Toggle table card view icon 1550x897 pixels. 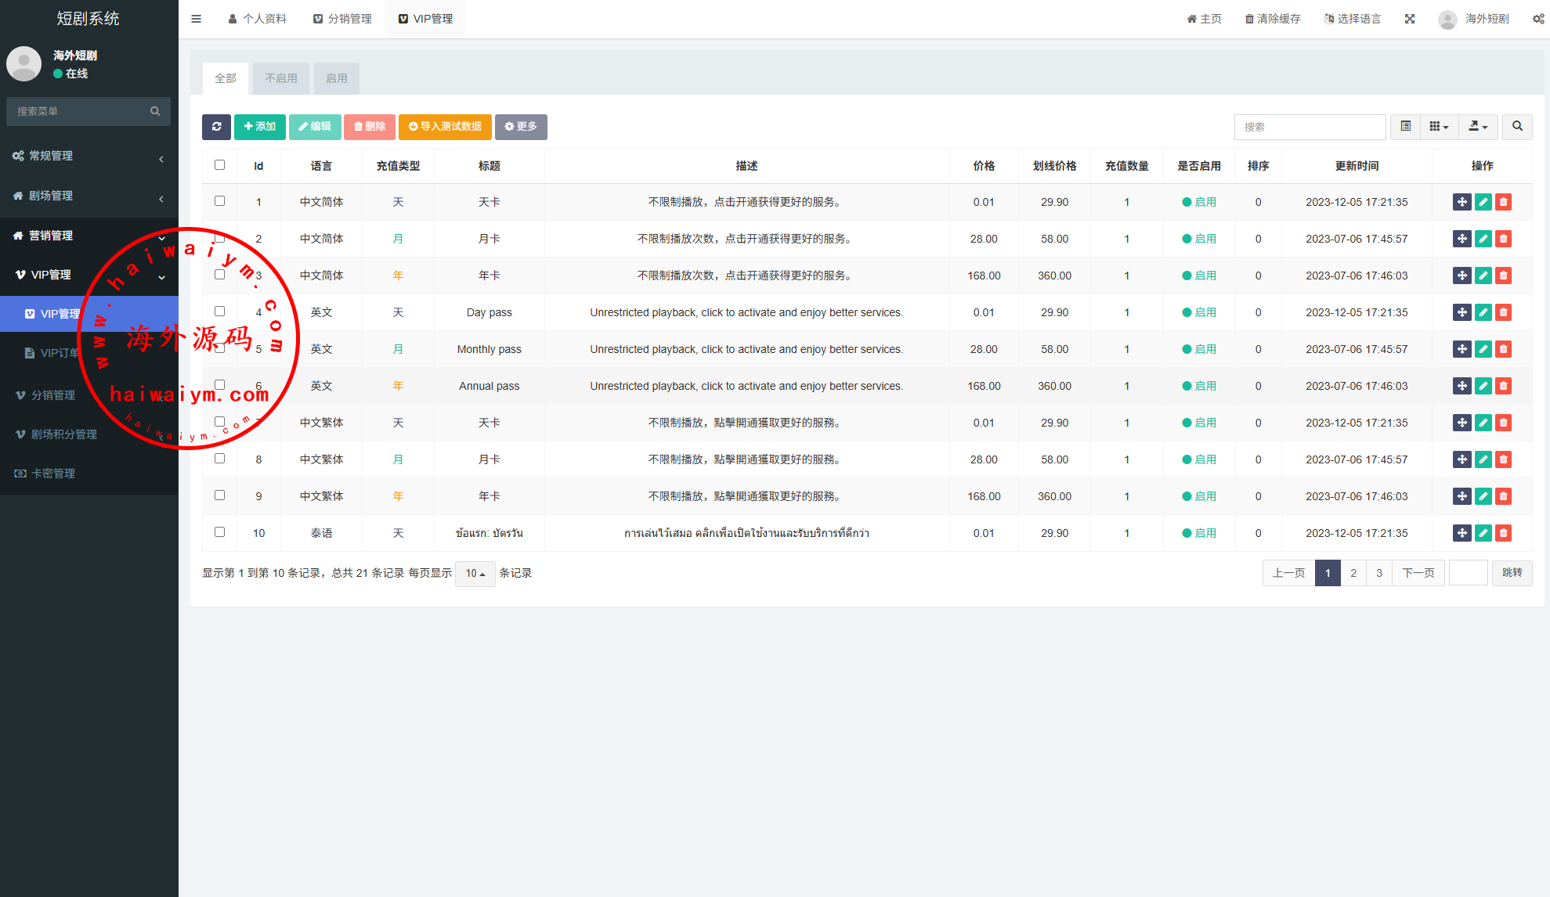tap(1406, 127)
